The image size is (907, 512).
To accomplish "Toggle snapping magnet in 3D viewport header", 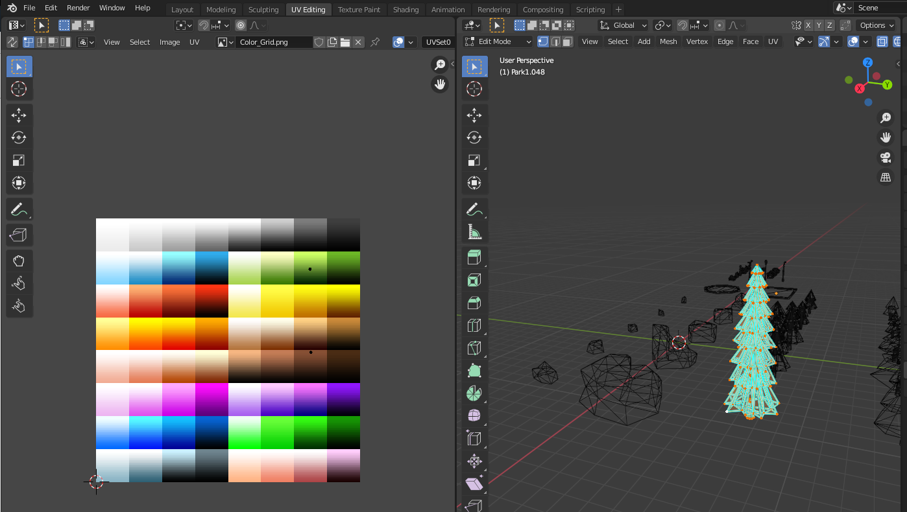I will (683, 25).
